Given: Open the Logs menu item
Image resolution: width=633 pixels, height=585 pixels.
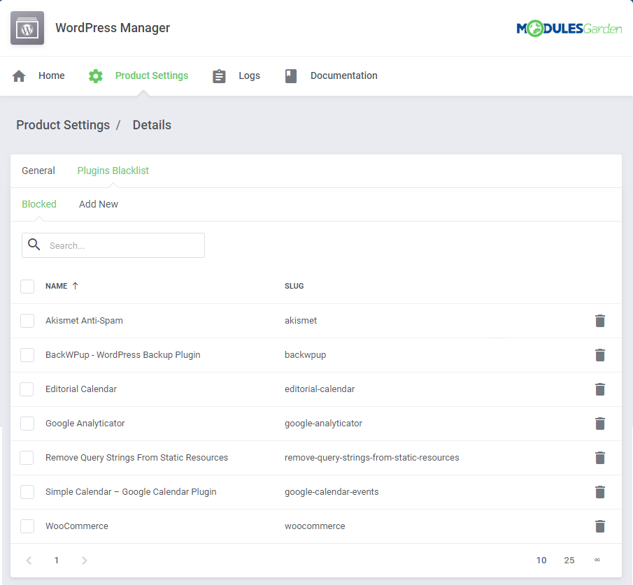Looking at the screenshot, I should click(x=249, y=76).
